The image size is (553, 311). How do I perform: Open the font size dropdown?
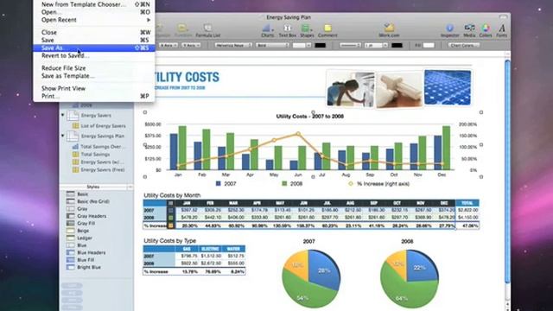pos(302,45)
